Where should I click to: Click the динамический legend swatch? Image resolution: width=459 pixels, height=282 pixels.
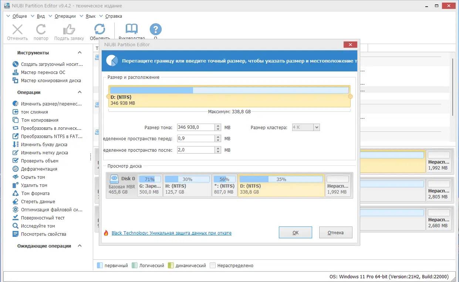171,265
